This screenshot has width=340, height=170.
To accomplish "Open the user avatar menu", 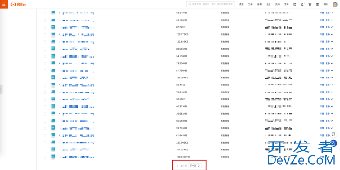I will (x=335, y=4).
